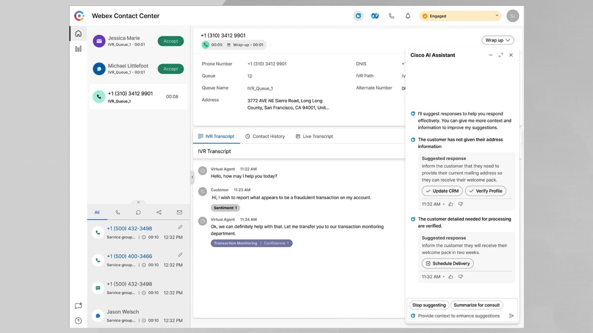Screen dimensions: 593x333
Task: Click Jessica Marie email avatar icon
Action: (99, 41)
